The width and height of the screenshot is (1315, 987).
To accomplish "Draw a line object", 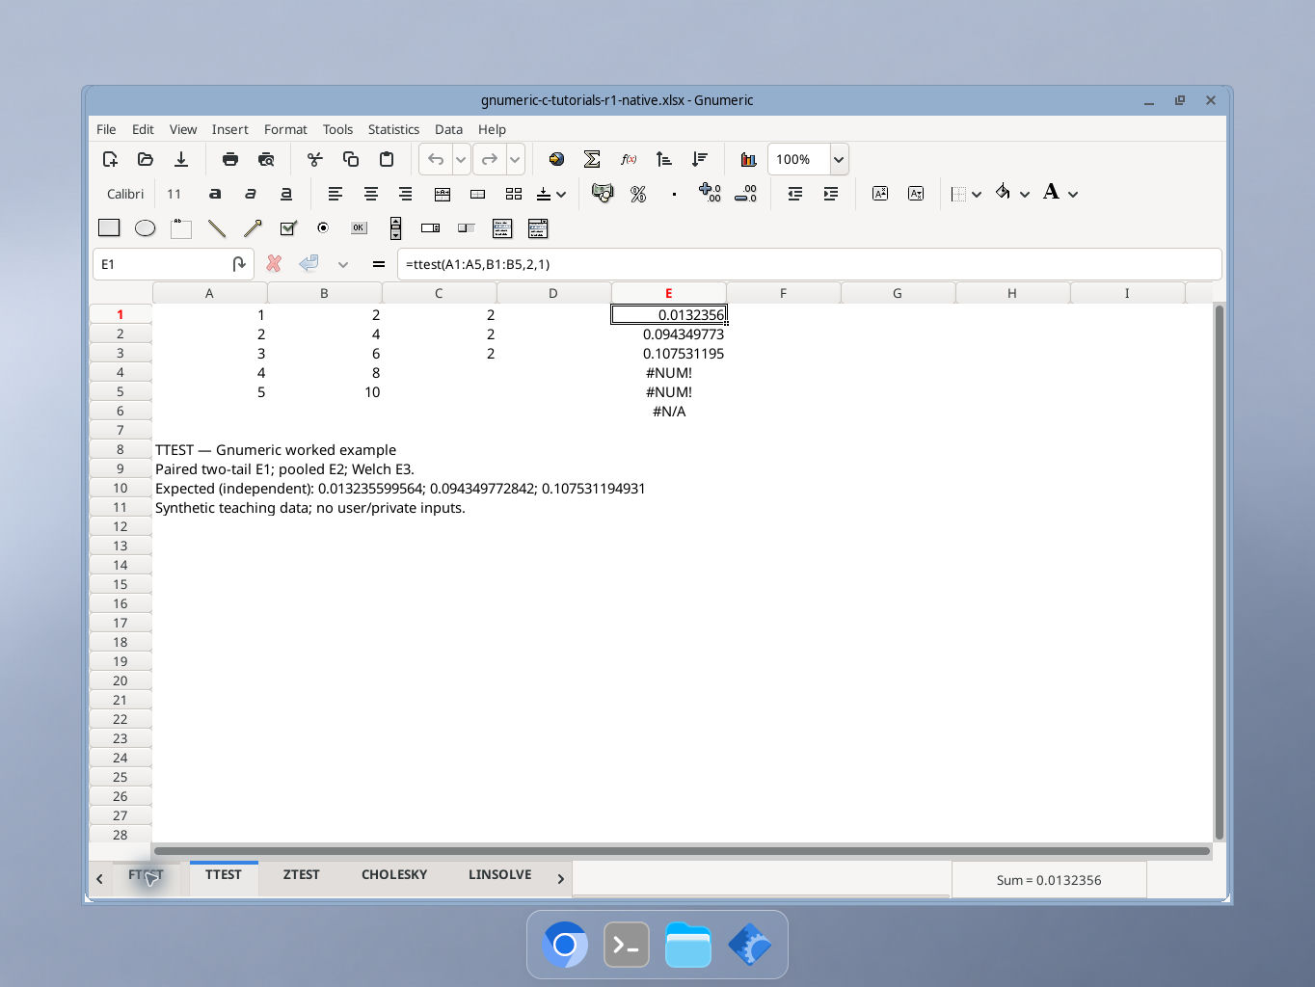I will pyautogui.click(x=217, y=228).
